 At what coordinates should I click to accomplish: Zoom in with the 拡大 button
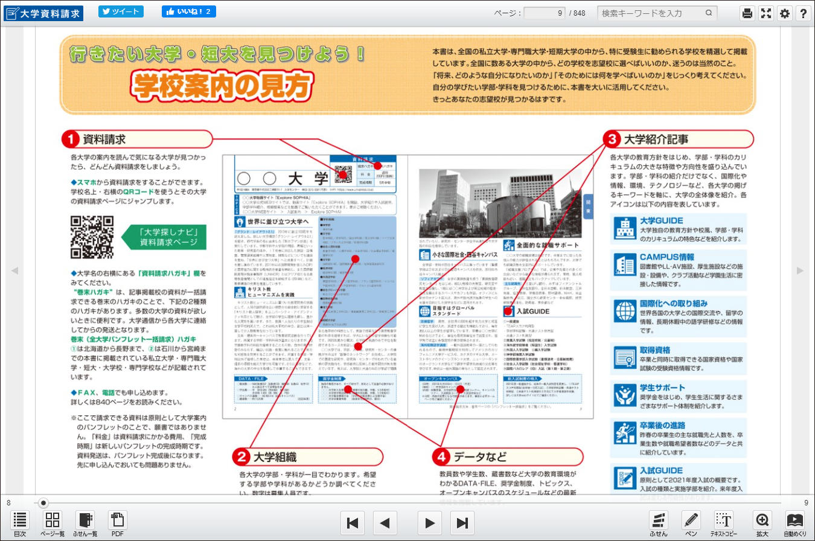click(762, 523)
